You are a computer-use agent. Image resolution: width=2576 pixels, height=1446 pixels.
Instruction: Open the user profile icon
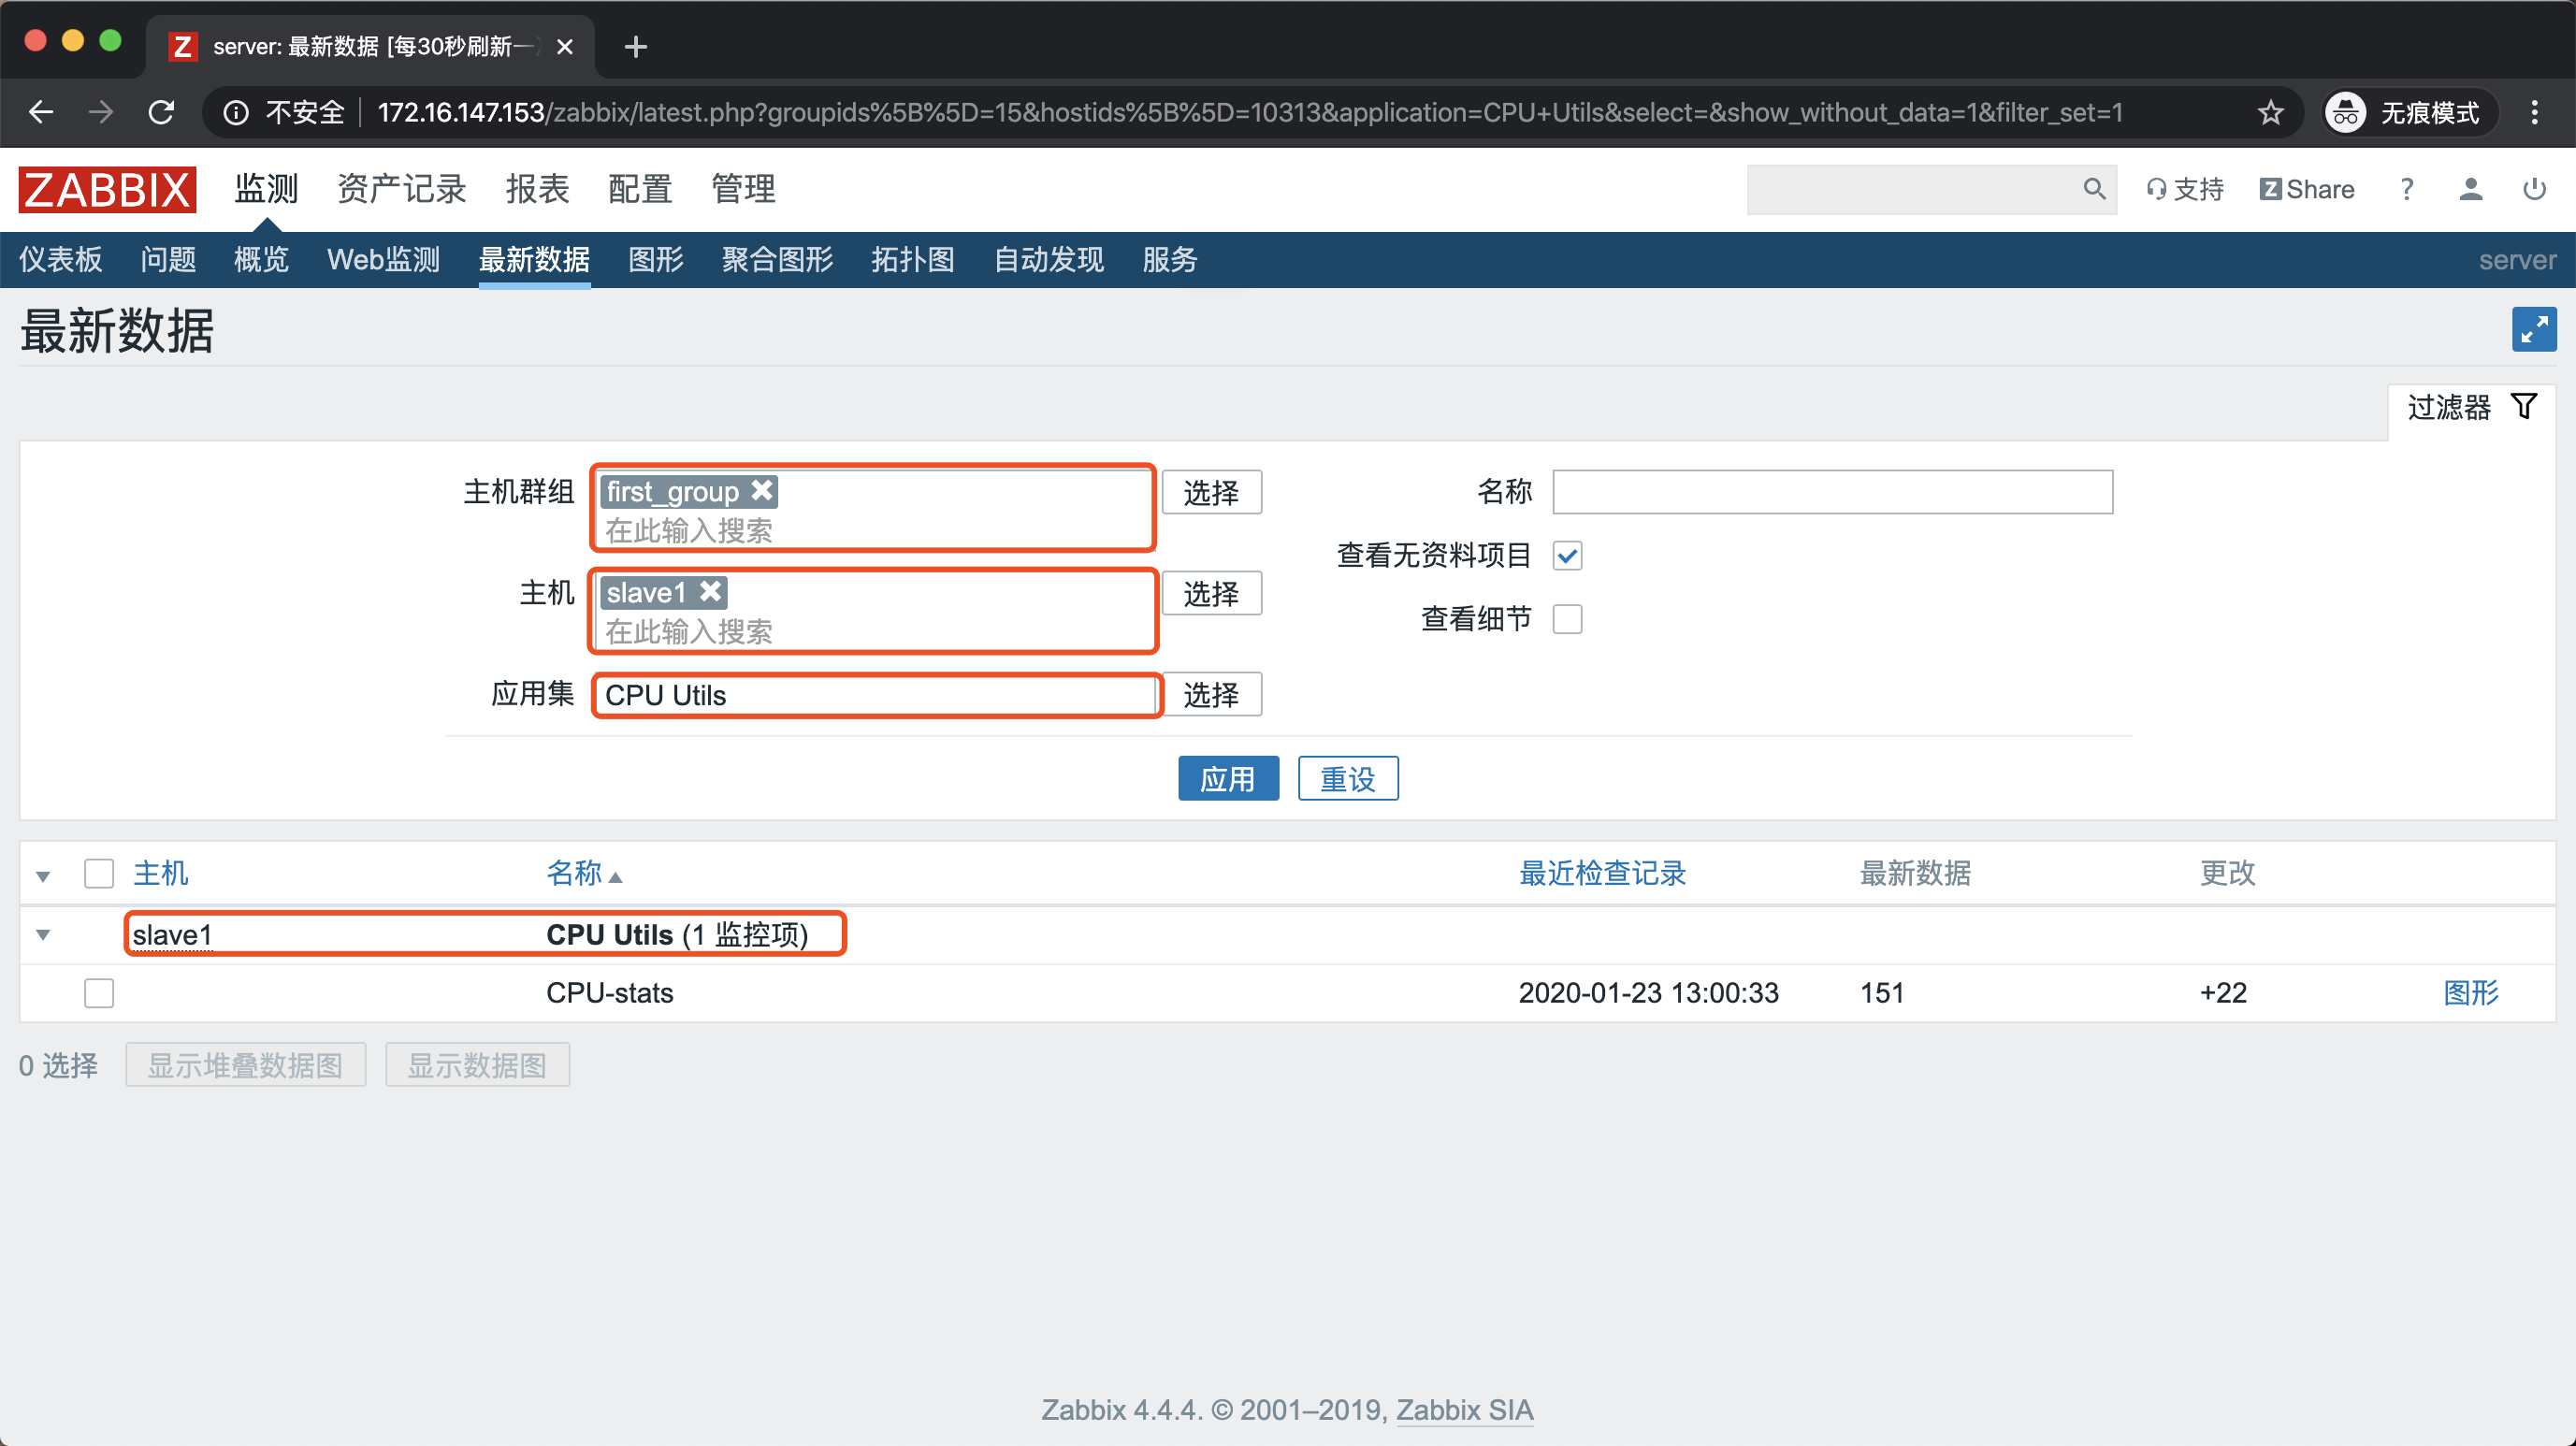pos(2470,189)
